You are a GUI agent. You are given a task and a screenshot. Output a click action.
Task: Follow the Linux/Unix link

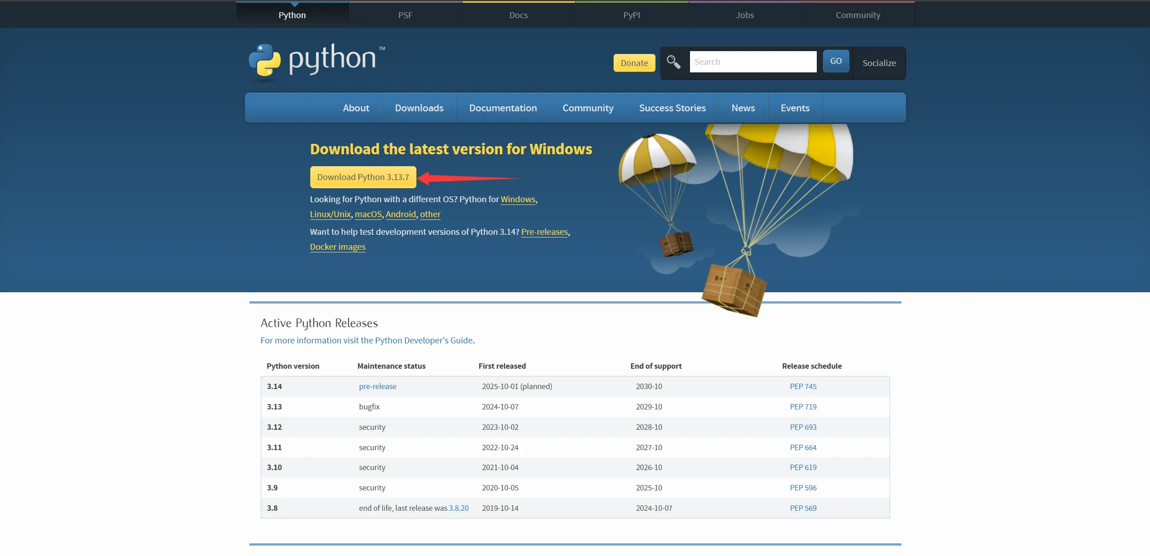click(331, 214)
